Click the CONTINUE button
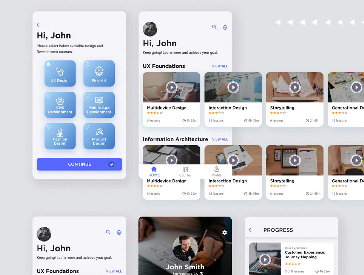364x275 pixels. pos(80,164)
